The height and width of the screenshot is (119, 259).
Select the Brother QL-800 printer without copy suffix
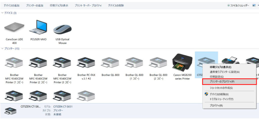tap(110, 62)
